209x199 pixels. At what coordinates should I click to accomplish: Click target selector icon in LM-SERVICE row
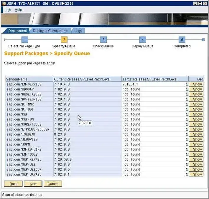coord(187,84)
